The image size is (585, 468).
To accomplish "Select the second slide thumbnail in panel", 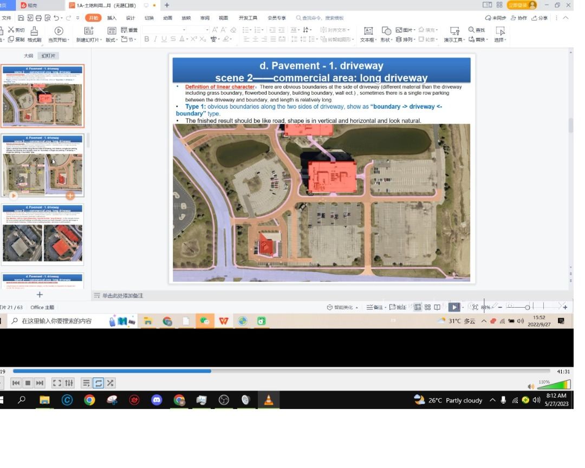I will pos(43,165).
